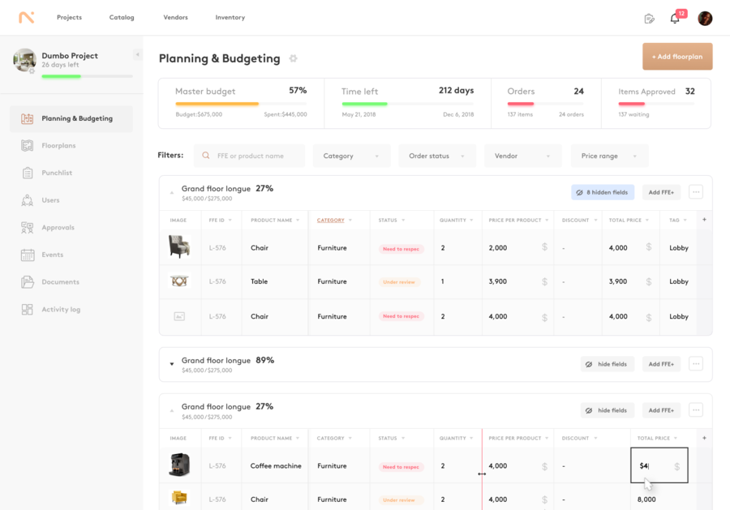The width and height of the screenshot is (730, 510).
Task: Toggle hide fields on the bottom table
Action: pos(607,409)
